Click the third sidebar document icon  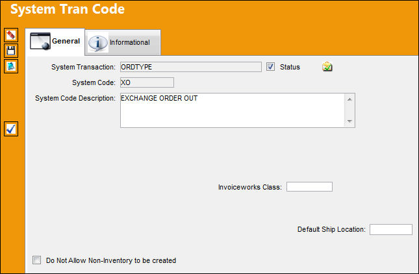[11, 66]
